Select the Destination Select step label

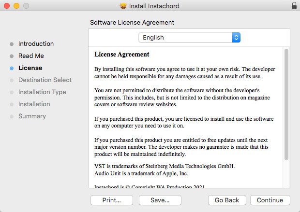point(45,80)
